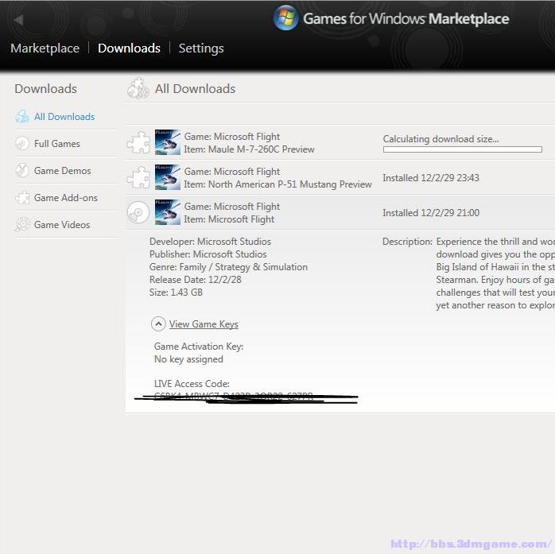Click puzzle icon for P-51 Mustang Preview
This screenshot has width=555, height=554.
(138, 177)
